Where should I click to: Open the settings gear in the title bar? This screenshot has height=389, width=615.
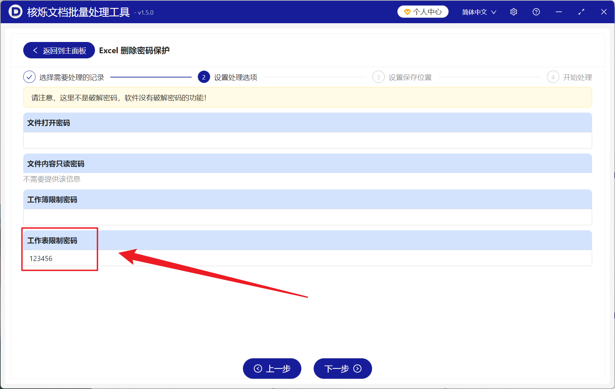coord(514,12)
